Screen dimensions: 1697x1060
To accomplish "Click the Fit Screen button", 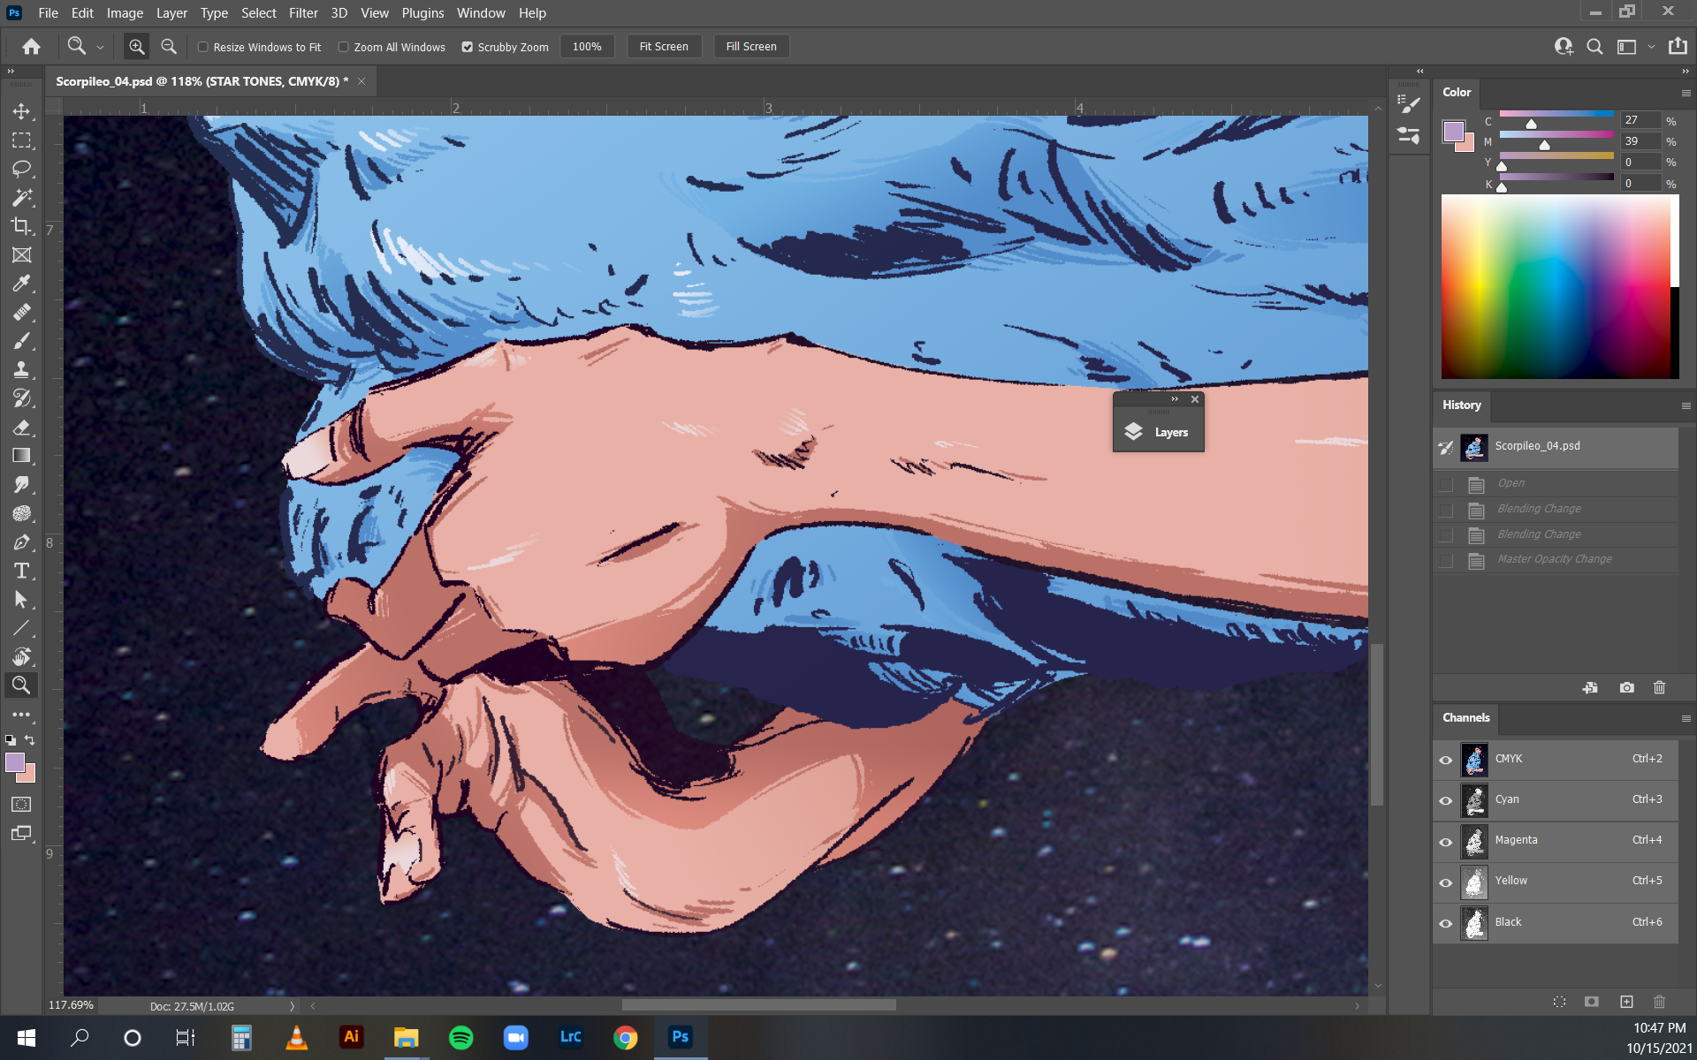I will click(664, 47).
